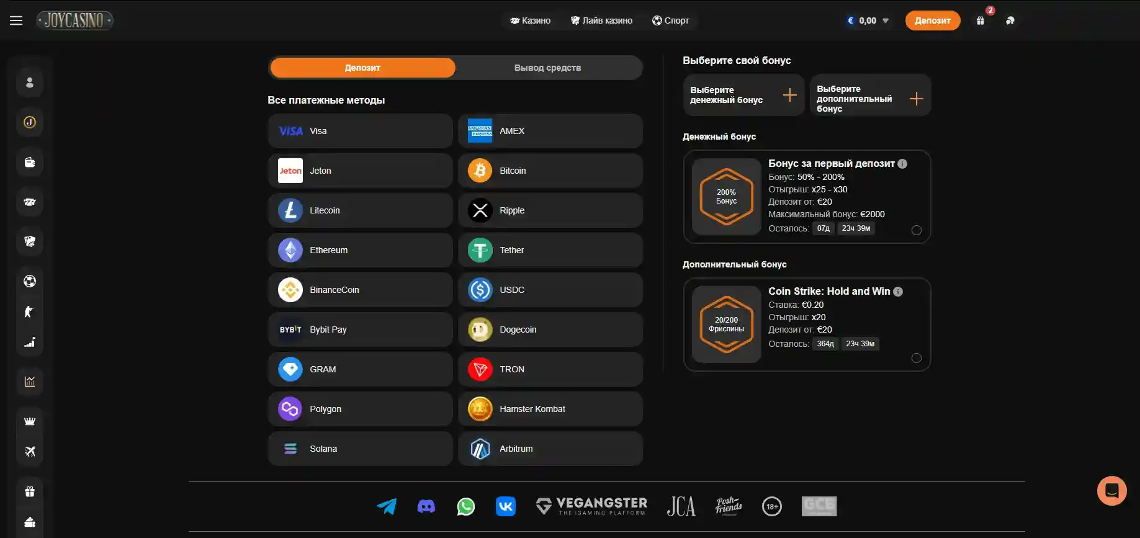Open support headset icon in header
The height and width of the screenshot is (538, 1140).
pos(1010,20)
